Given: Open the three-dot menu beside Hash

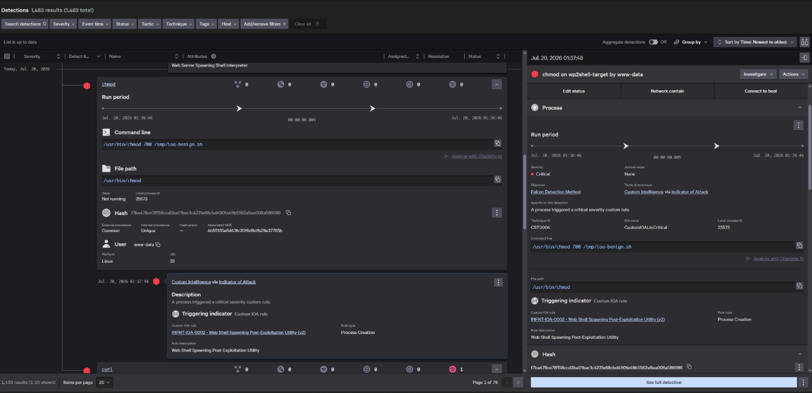Looking at the screenshot, I should pos(497,213).
